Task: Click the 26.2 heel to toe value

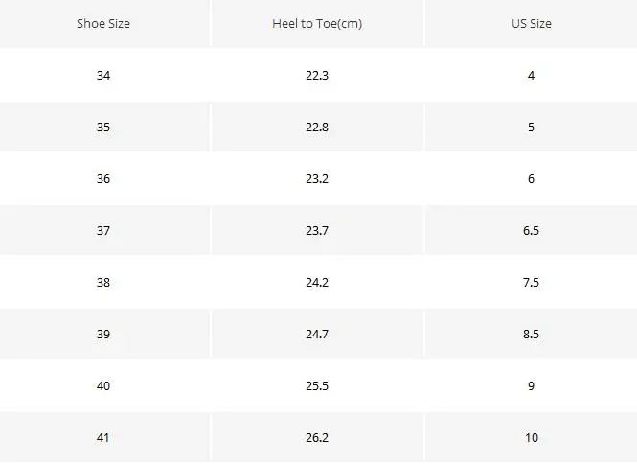Action: (x=317, y=437)
